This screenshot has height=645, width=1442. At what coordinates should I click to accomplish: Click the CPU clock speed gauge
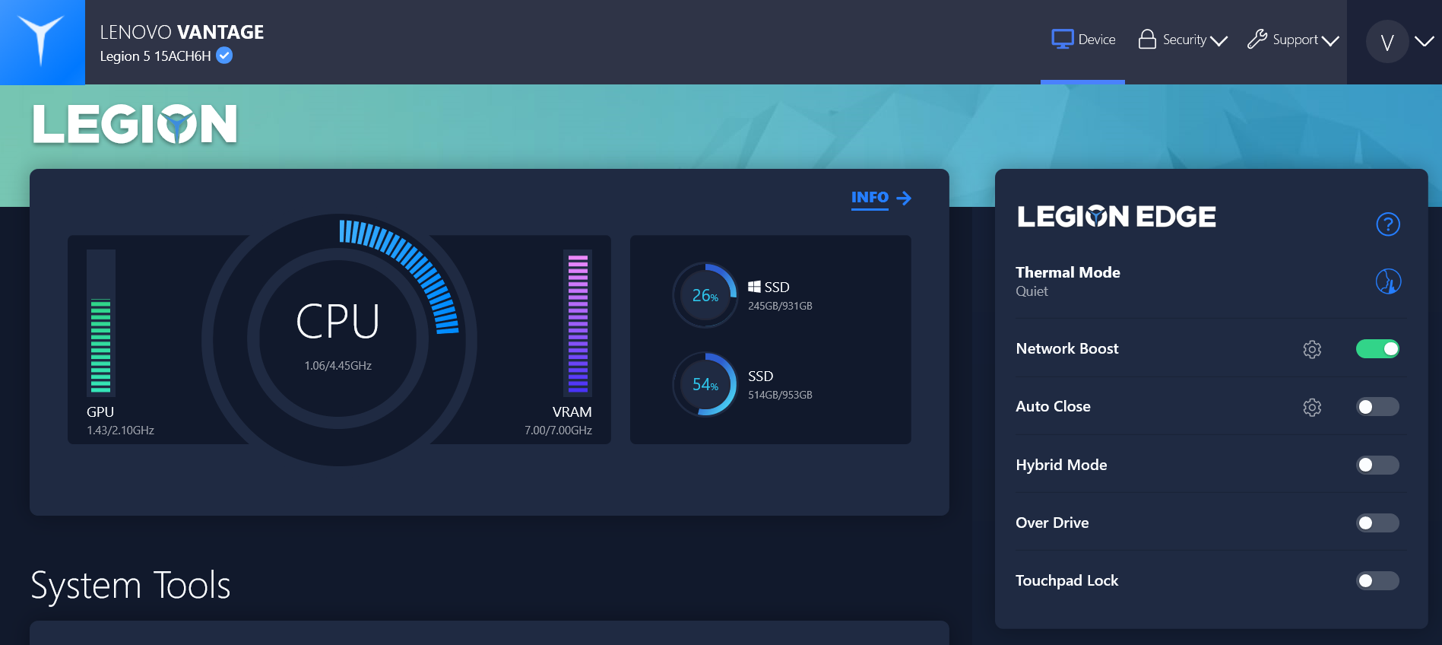(x=339, y=339)
